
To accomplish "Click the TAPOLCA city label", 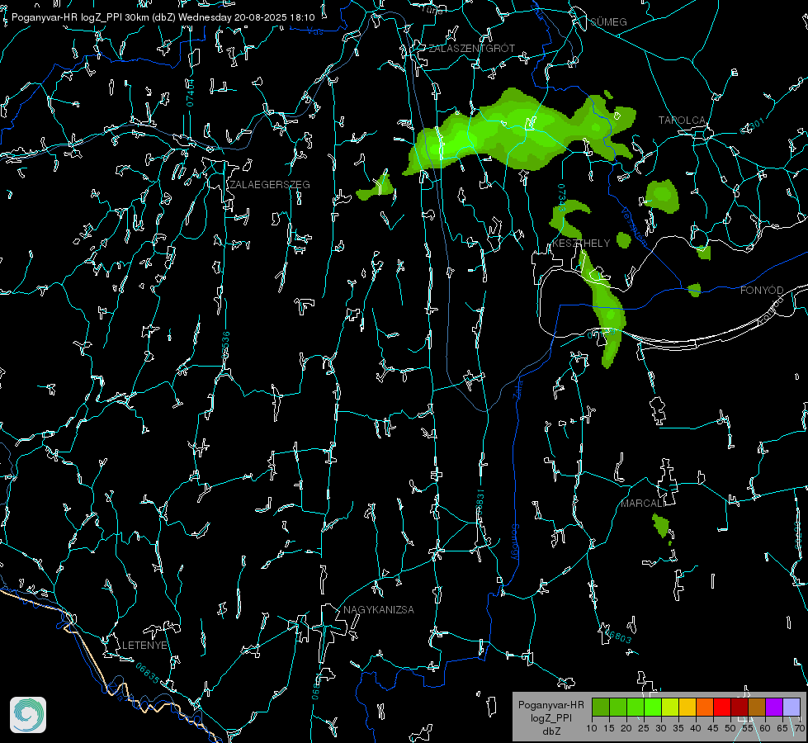I will 682,121.
